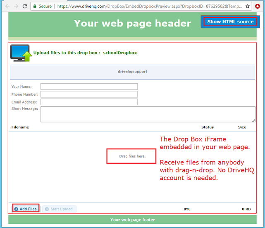Screen dimensions: 265x228
Task: Click the browser address bar URL
Action: click(150, 6)
